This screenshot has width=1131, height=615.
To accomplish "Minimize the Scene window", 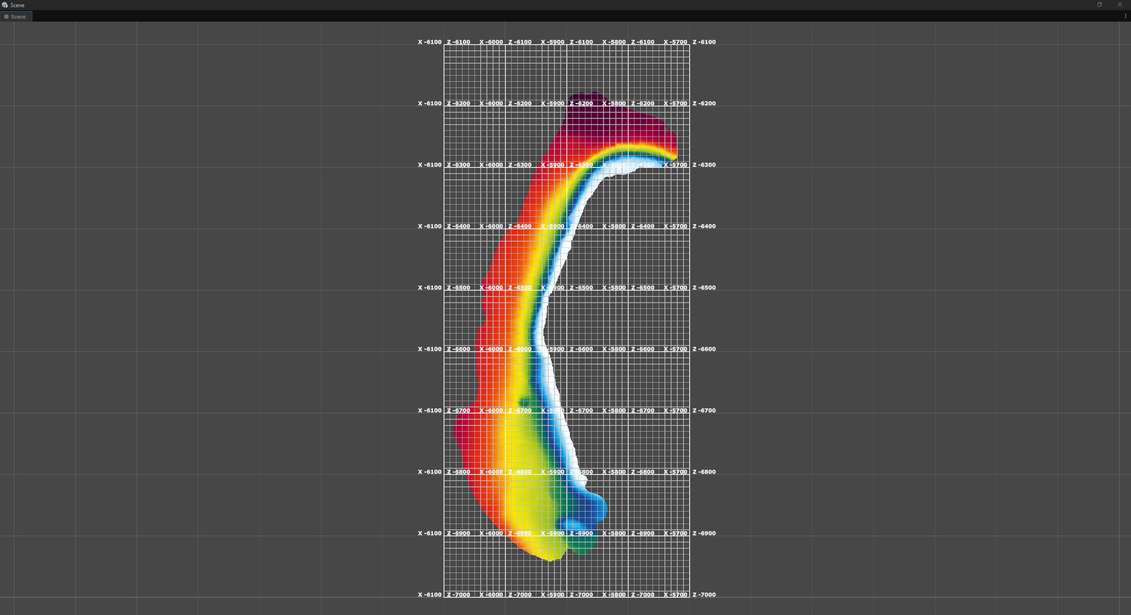I will [1079, 5].
